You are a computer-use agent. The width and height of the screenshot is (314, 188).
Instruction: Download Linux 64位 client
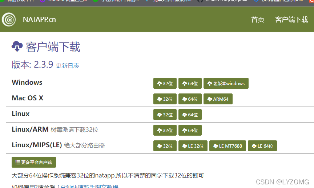pos(190,115)
